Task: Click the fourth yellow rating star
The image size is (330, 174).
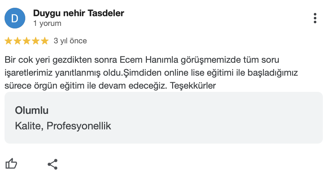Action: pyautogui.click(x=35, y=41)
